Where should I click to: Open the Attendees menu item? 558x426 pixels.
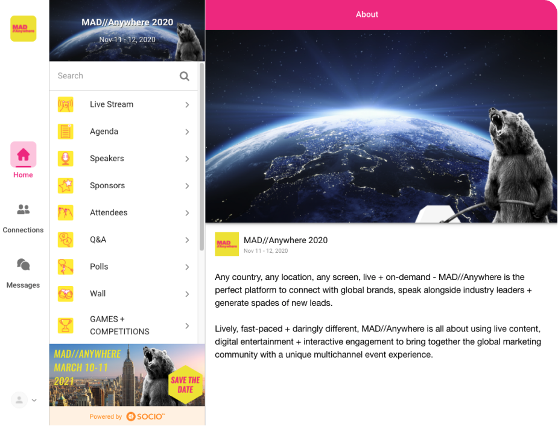tap(124, 213)
